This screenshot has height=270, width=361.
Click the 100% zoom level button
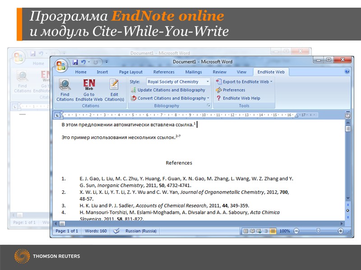(285, 231)
